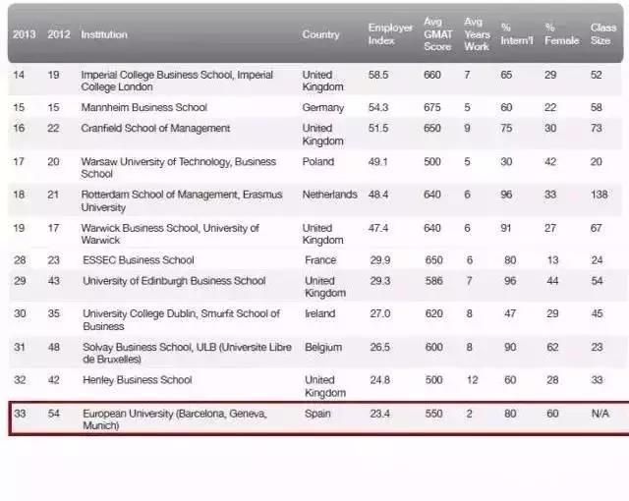The image size is (629, 501).
Task: Click United Kingdom in the Henley row
Action: pyautogui.click(x=325, y=386)
